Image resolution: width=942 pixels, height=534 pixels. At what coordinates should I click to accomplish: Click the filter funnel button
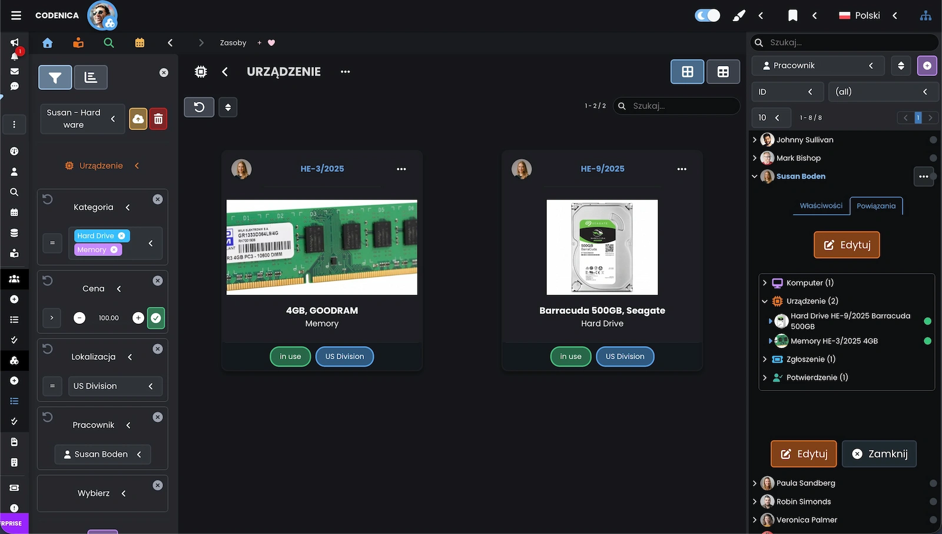point(55,77)
